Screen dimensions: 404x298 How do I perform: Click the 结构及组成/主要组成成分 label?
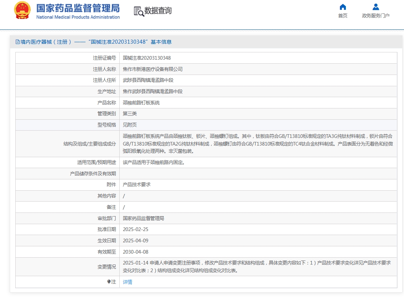[90, 144]
